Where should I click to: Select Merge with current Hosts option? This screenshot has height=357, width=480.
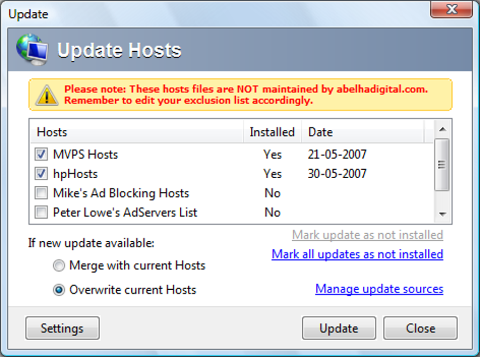(59, 266)
